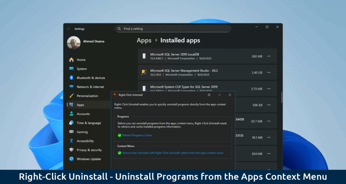Open more options for System CLR Types
Screen dimensions: 346x184
(x=269, y=89)
